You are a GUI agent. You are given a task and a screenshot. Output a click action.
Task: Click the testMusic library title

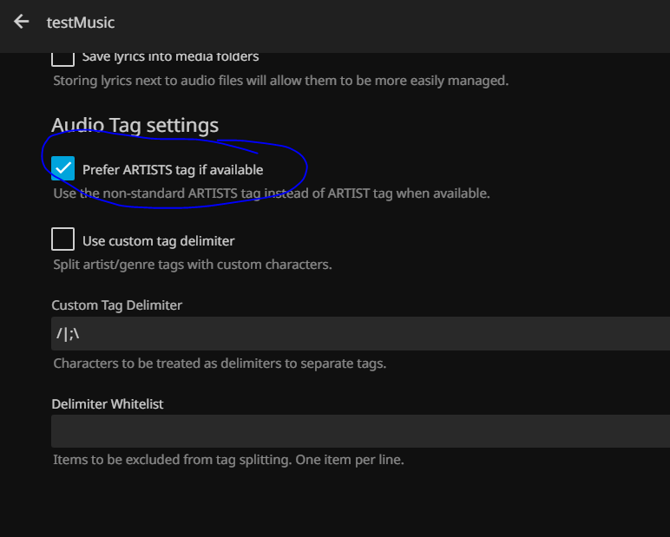pyautogui.click(x=81, y=23)
